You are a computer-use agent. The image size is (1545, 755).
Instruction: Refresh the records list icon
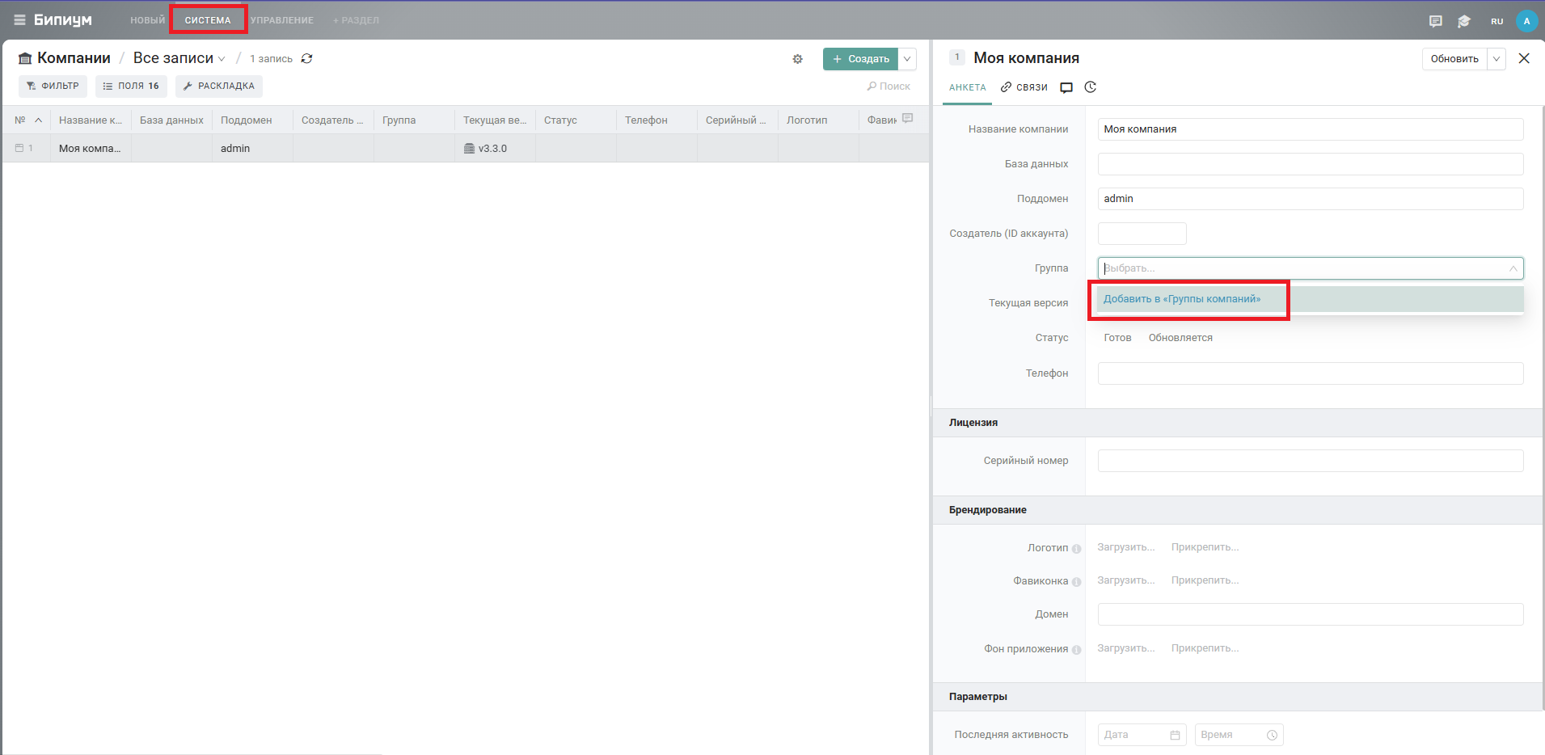(x=307, y=59)
